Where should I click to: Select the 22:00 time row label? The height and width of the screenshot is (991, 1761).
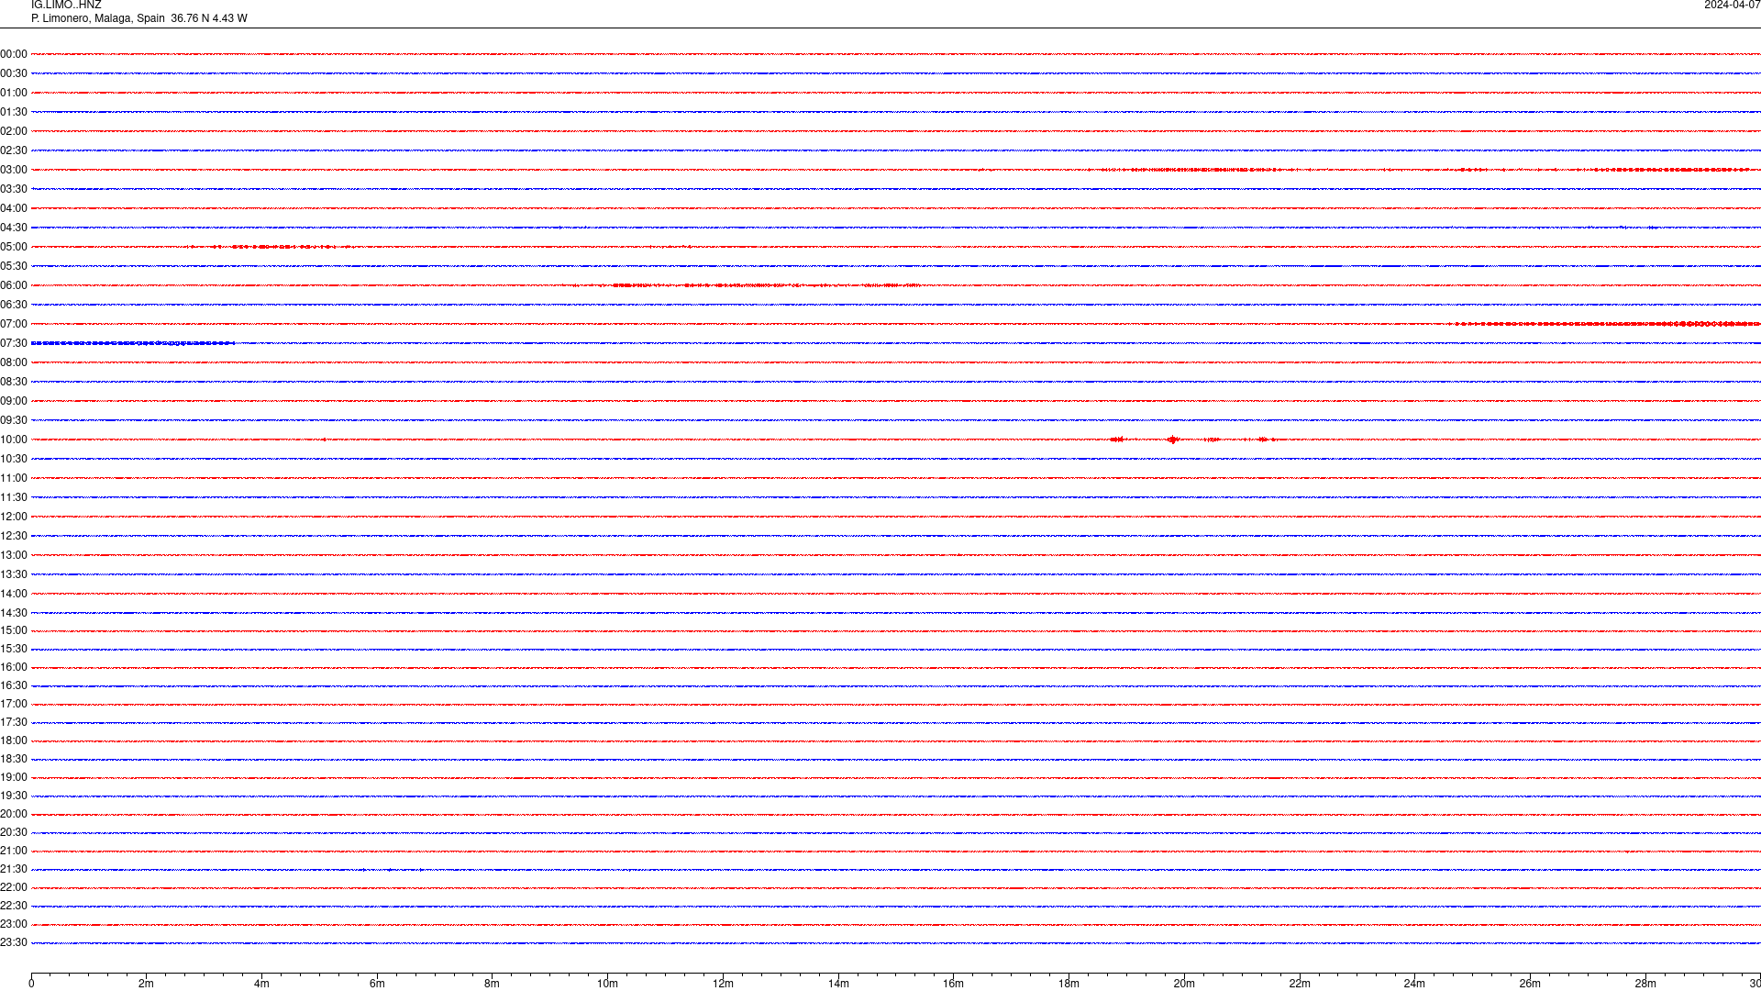(14, 887)
